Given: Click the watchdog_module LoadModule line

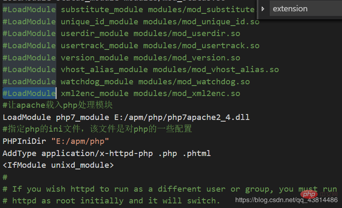Looking at the screenshot, I should (x=126, y=82).
